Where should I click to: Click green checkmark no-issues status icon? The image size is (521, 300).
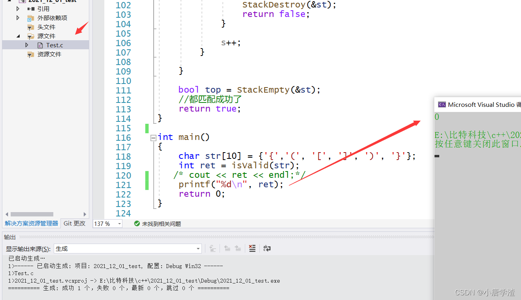137,224
